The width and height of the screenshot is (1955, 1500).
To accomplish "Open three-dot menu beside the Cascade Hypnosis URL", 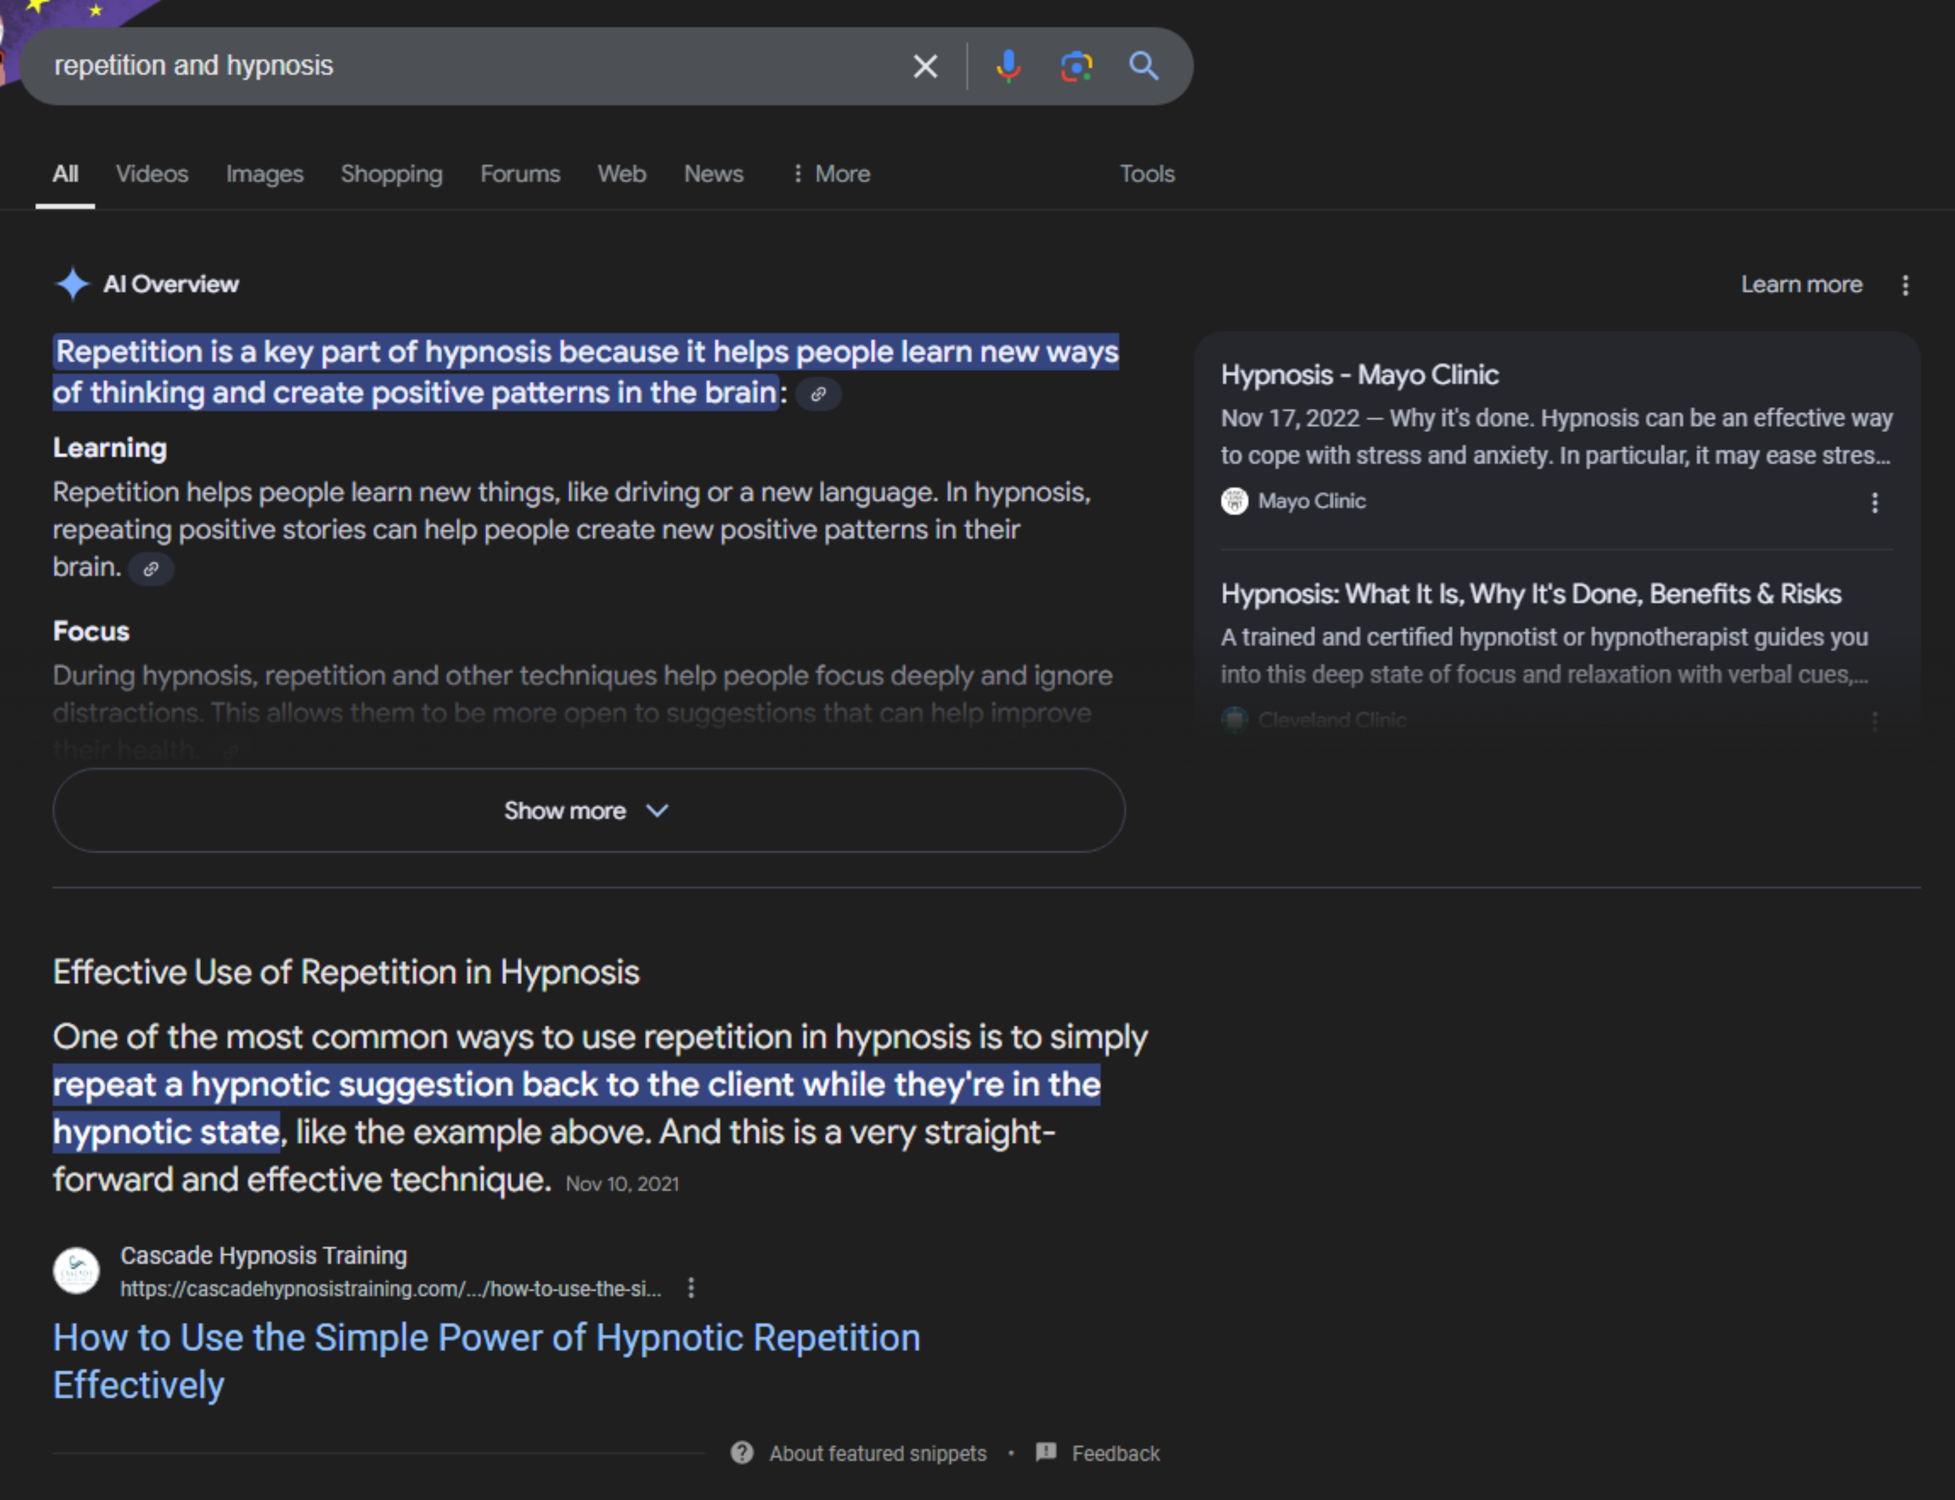I will tap(691, 1288).
